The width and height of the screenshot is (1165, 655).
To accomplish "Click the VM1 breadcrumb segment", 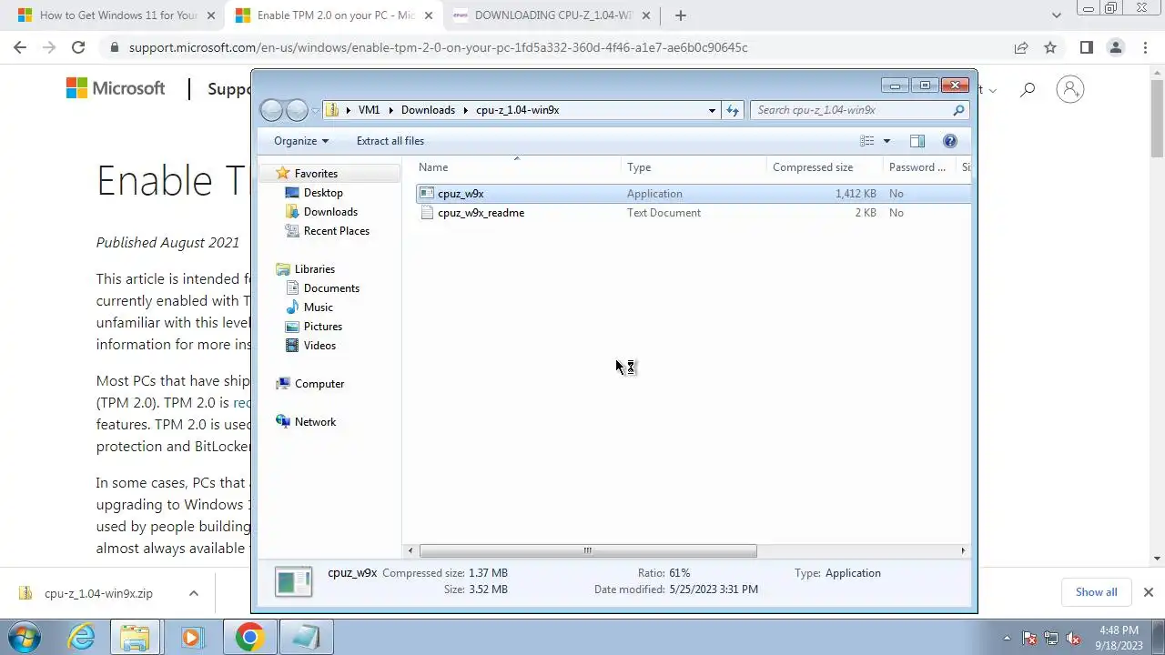I will click(x=369, y=110).
